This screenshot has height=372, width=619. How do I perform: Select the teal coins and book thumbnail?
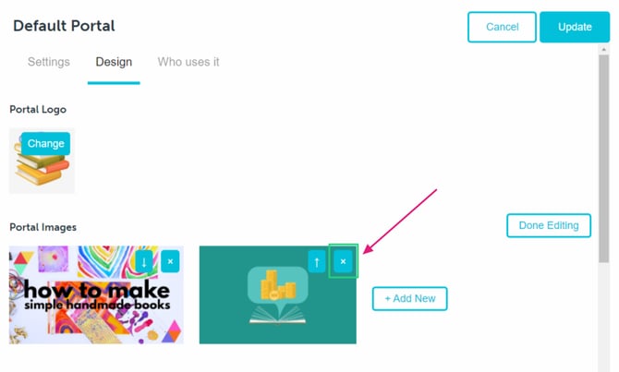pos(277,295)
